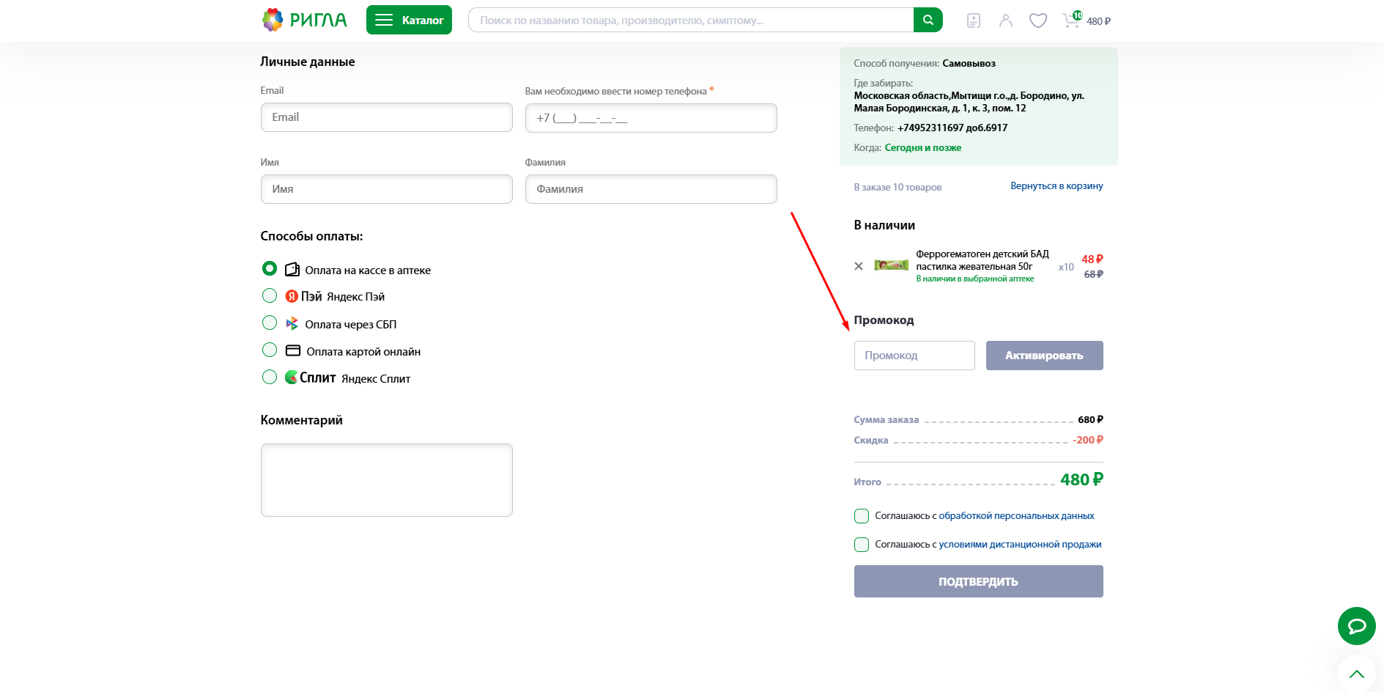Screen dimensions: 1384x692
Task: Select Оплата через СБП radio button
Action: coord(270,323)
